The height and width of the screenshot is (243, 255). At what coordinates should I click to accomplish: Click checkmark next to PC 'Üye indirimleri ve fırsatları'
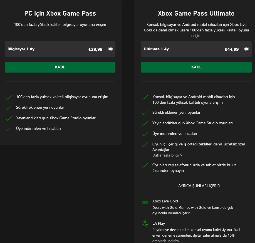pos(9,129)
